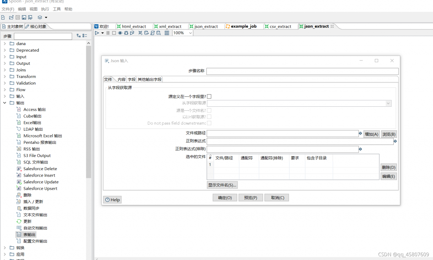Run impact analysis on the transformation
The image size is (433, 260).
click(146, 33)
